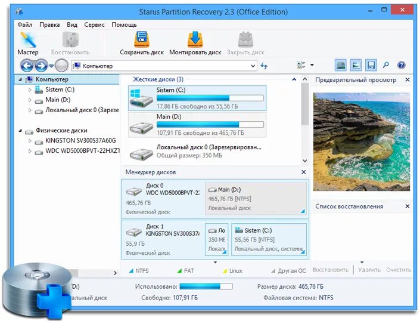Screen dimensions: 420x321
Task: Open the Сервис menu
Action: (x=94, y=24)
